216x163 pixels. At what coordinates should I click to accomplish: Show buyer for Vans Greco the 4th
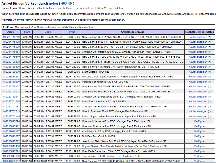pyautogui.click(x=198, y=102)
